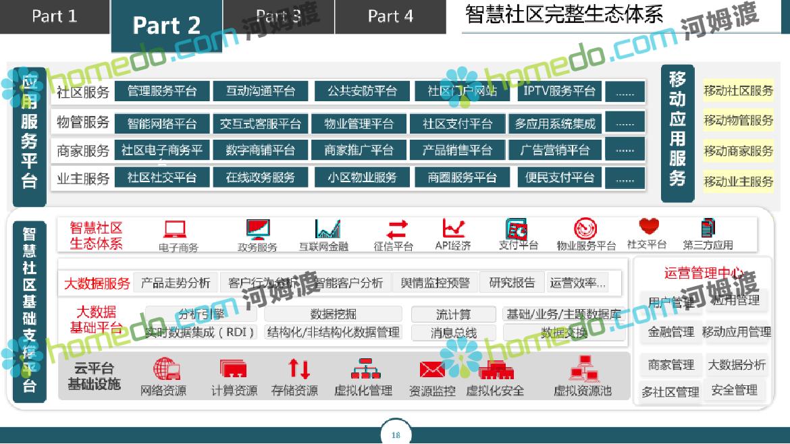Click the 资源监控 envelope icon
790x444 pixels.
[432, 370]
